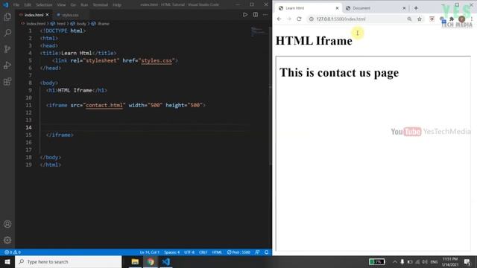Open a new Chrome tab

click(x=416, y=8)
